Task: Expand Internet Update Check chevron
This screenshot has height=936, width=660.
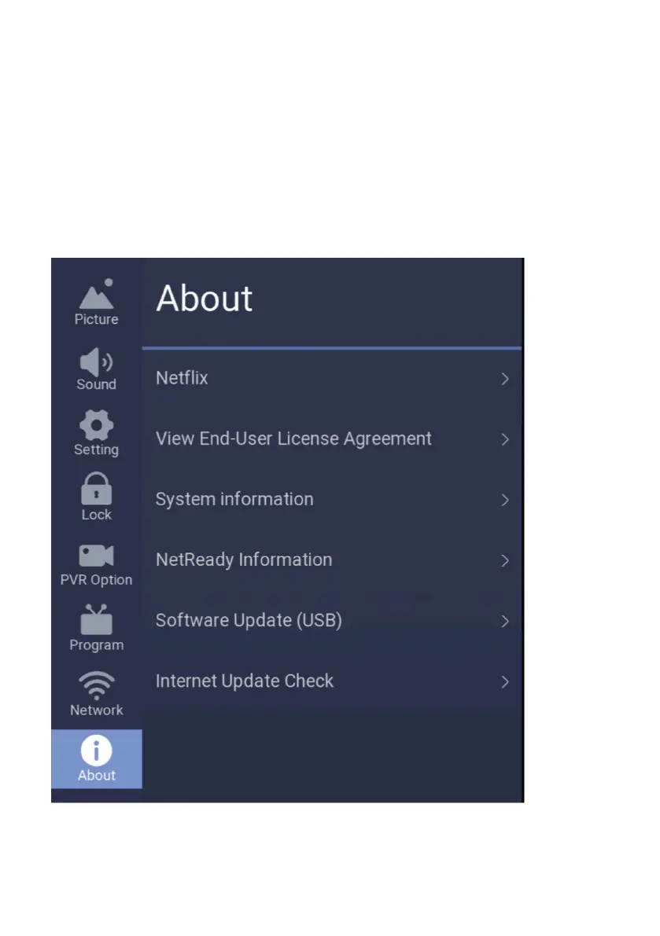Action: coord(505,681)
